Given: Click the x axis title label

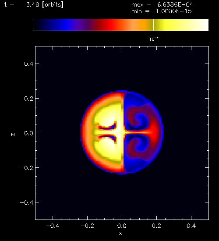Looking at the screenshot, I should click(x=120, y=233).
